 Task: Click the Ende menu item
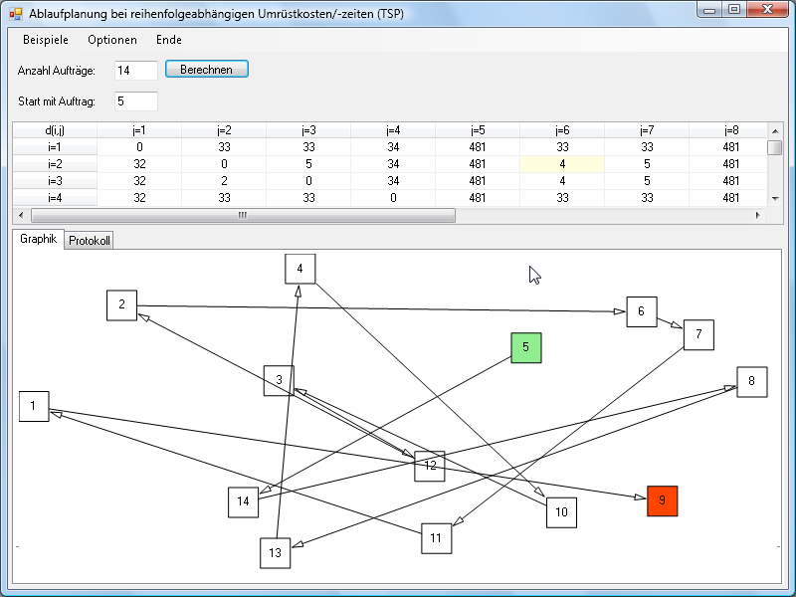pyautogui.click(x=169, y=40)
